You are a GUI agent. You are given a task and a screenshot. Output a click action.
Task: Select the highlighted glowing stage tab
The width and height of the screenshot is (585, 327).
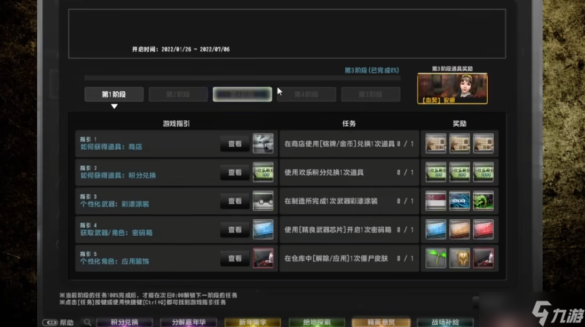point(243,94)
